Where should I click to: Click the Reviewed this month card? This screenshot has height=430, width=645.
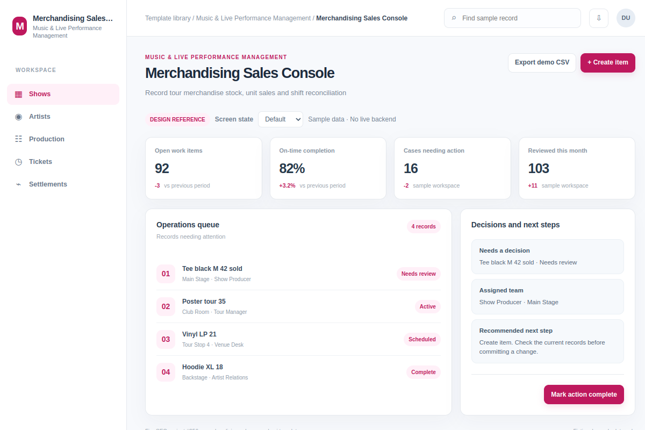click(577, 168)
